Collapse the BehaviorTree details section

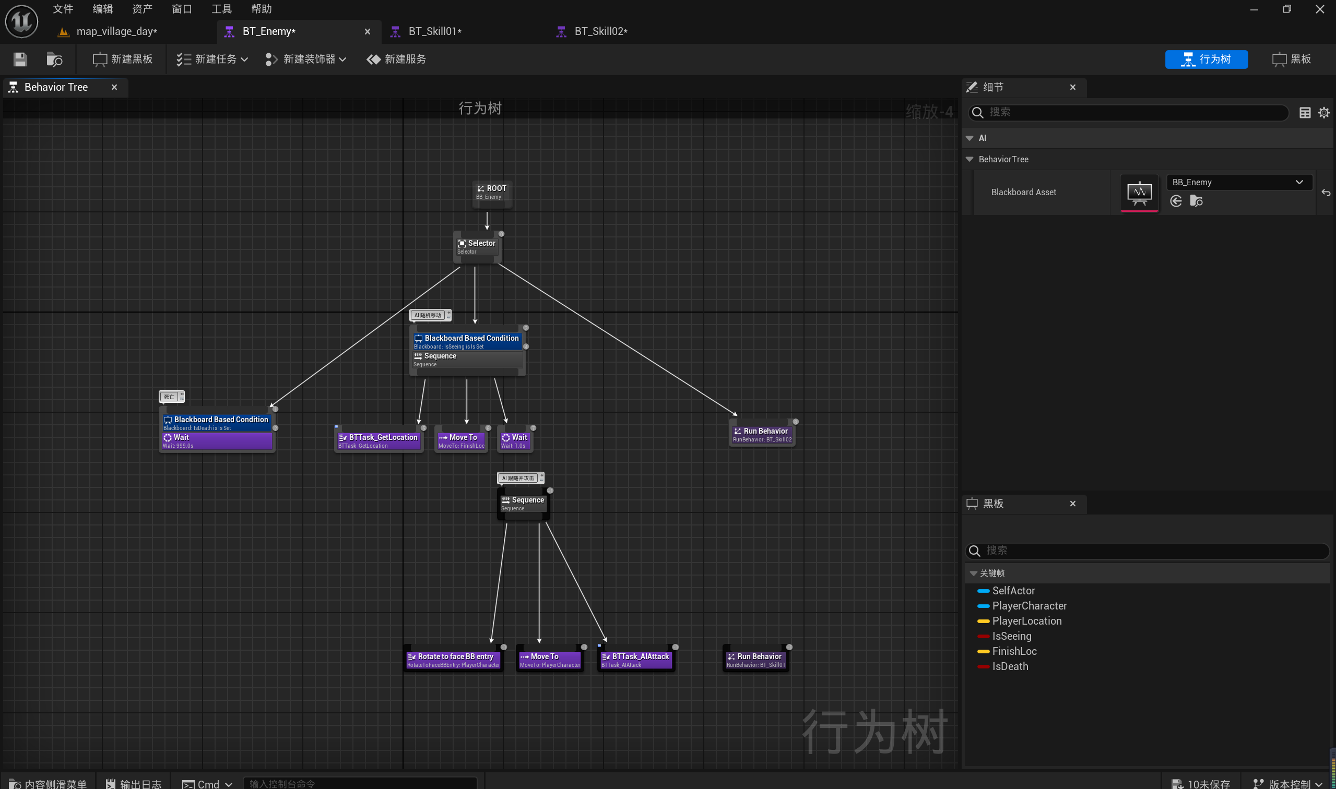tap(970, 159)
